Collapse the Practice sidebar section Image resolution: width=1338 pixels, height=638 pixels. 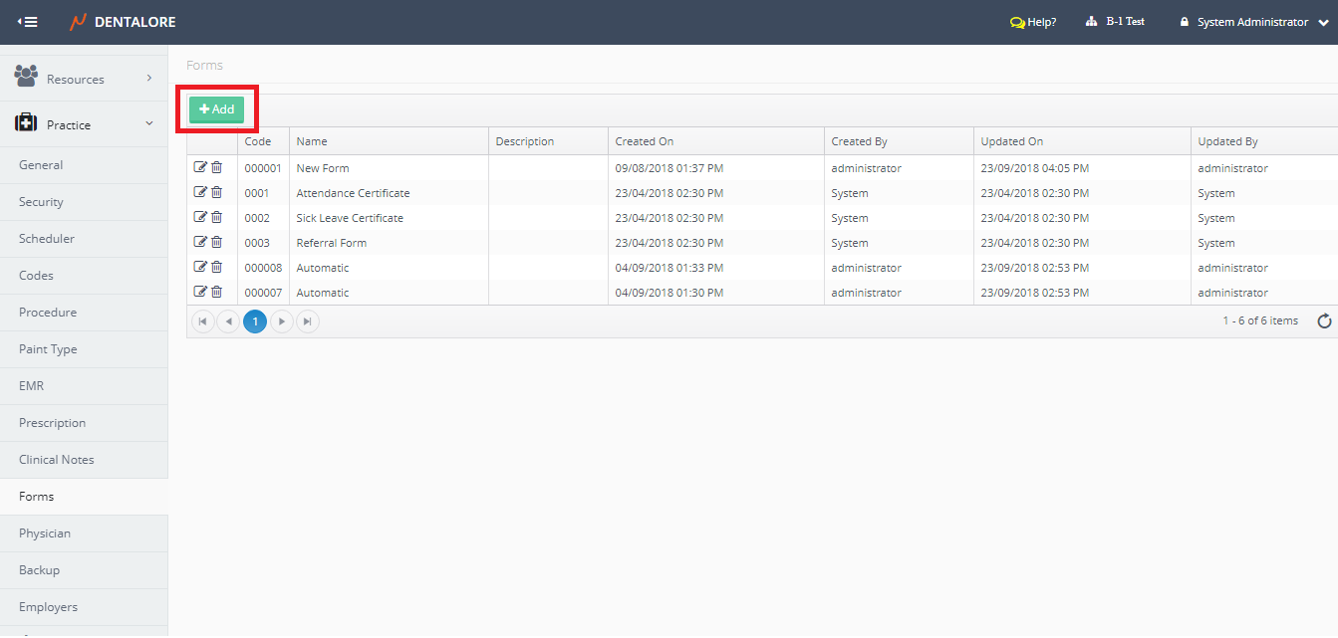pyautogui.click(x=84, y=124)
